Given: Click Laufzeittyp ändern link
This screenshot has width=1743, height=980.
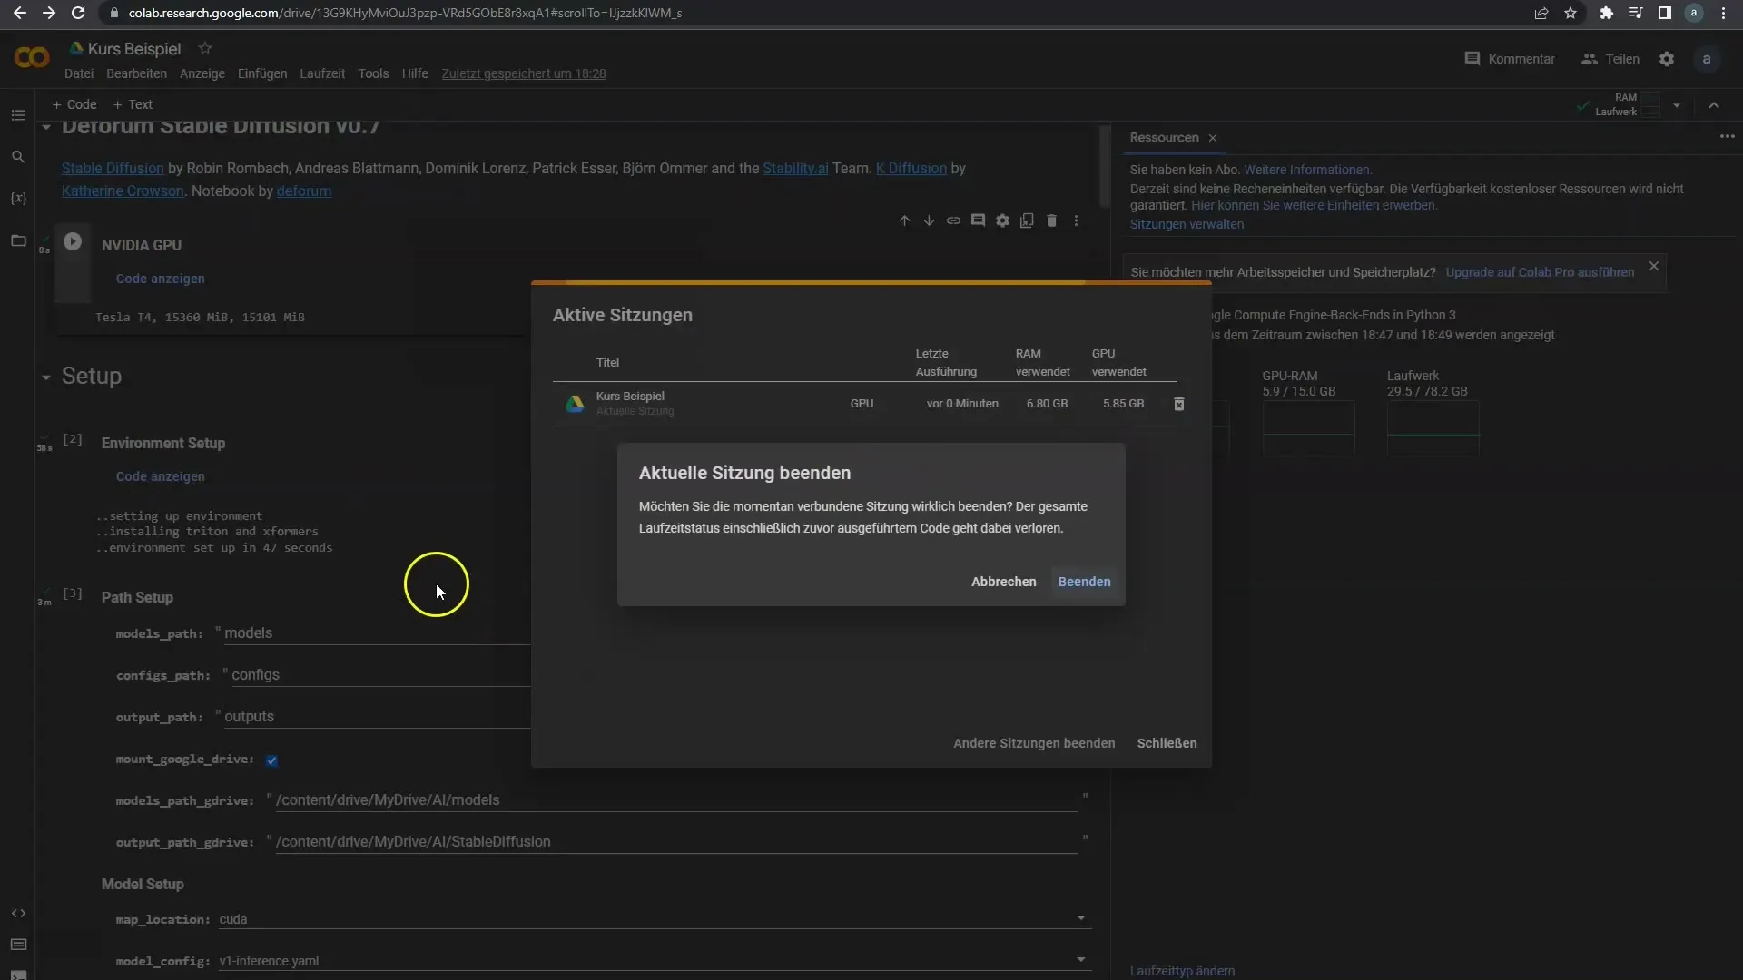Looking at the screenshot, I should point(1182,971).
